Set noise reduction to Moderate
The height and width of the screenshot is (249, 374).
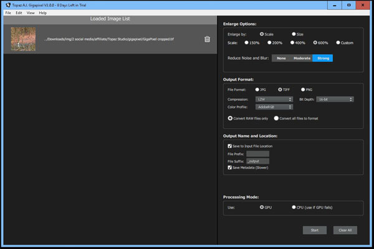(x=302, y=58)
